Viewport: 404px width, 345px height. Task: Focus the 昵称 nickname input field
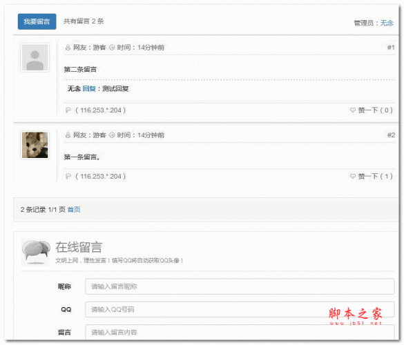[240, 286]
